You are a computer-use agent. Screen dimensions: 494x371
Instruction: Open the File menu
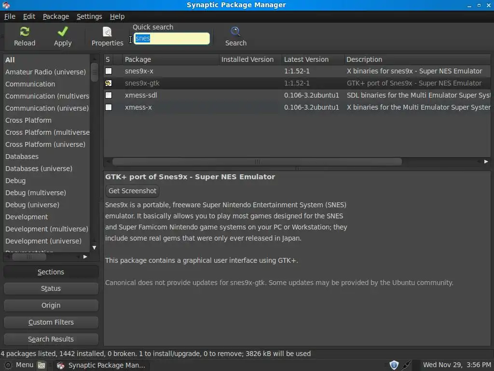tap(10, 16)
